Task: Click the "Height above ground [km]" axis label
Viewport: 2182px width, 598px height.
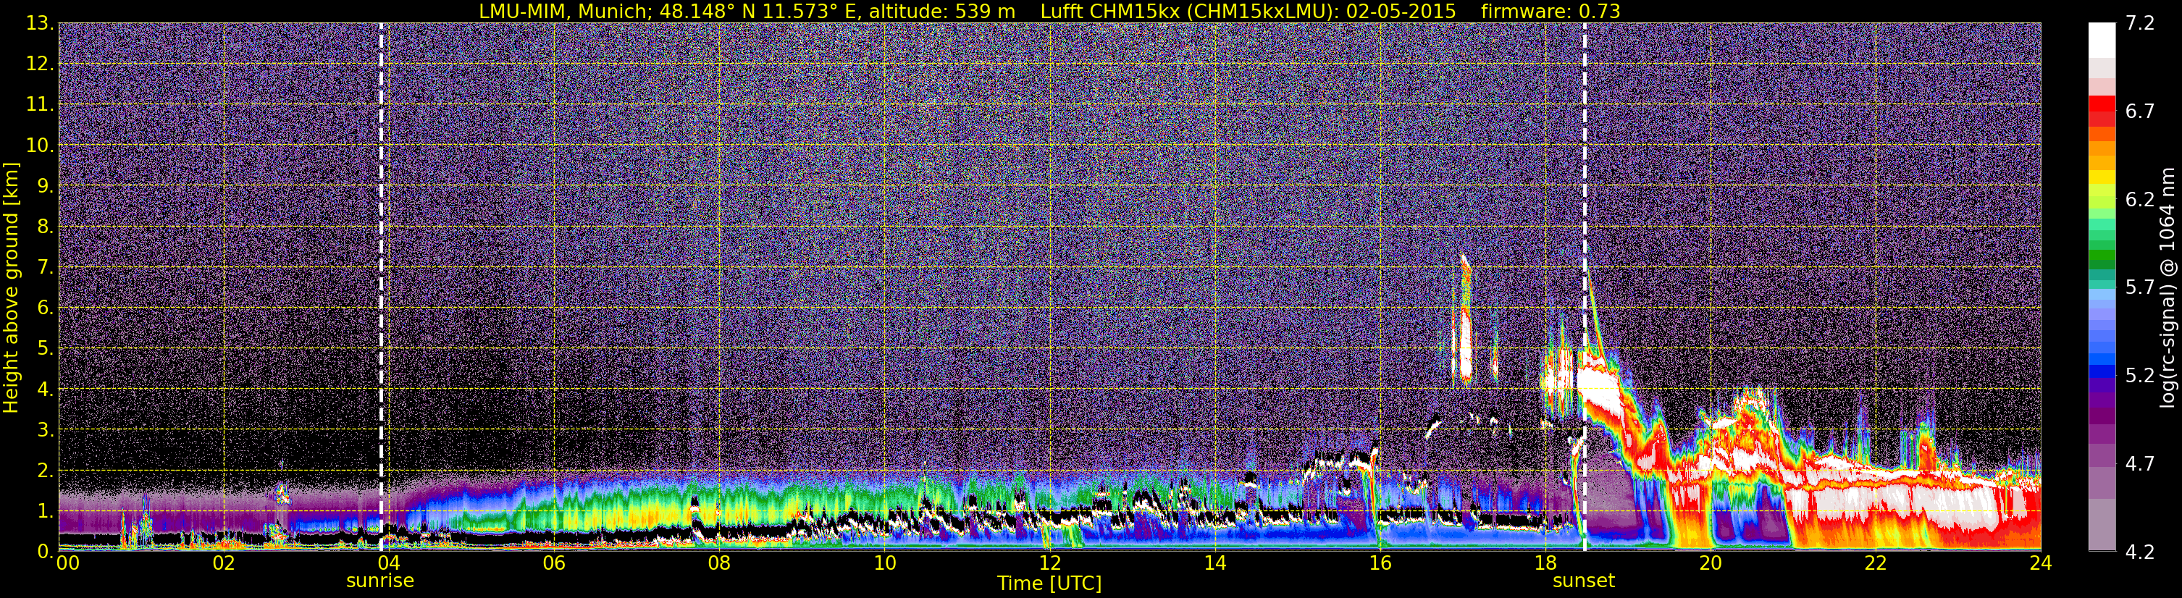Action: [11, 287]
